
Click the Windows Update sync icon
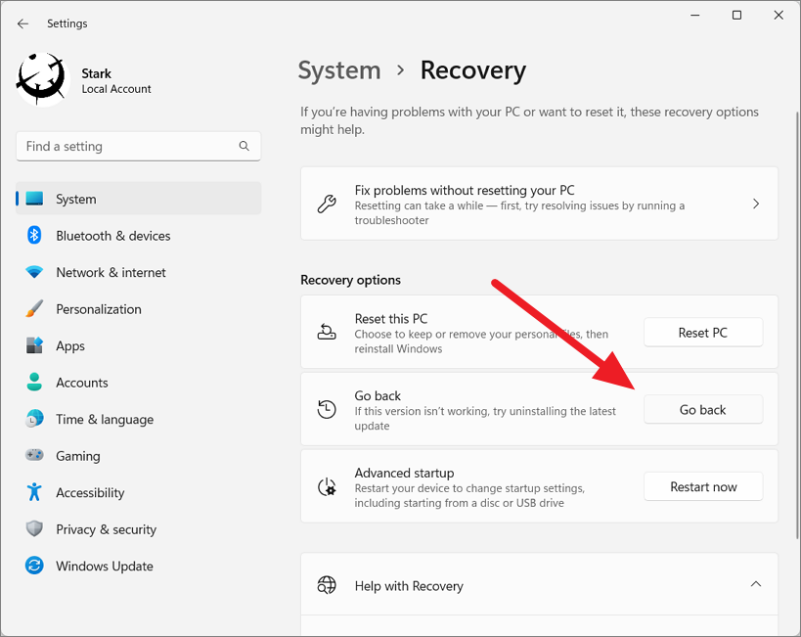[x=34, y=566]
